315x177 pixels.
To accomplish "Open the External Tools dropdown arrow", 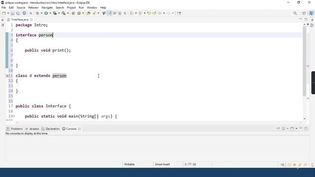I will [68, 13].
